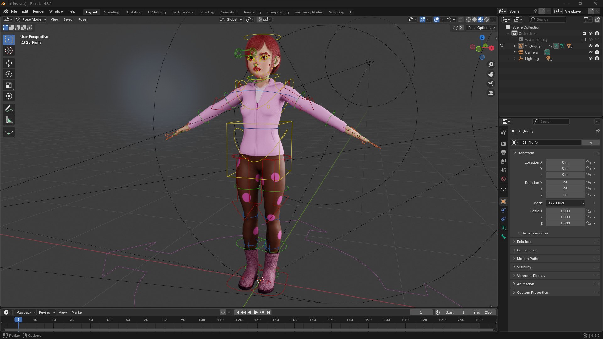
Task: Pin the 25_Rigify properties panel
Action: click(x=597, y=131)
